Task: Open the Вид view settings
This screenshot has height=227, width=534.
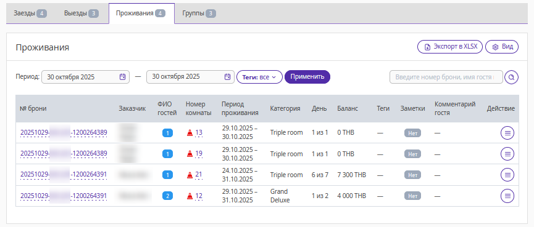Action: [x=502, y=47]
